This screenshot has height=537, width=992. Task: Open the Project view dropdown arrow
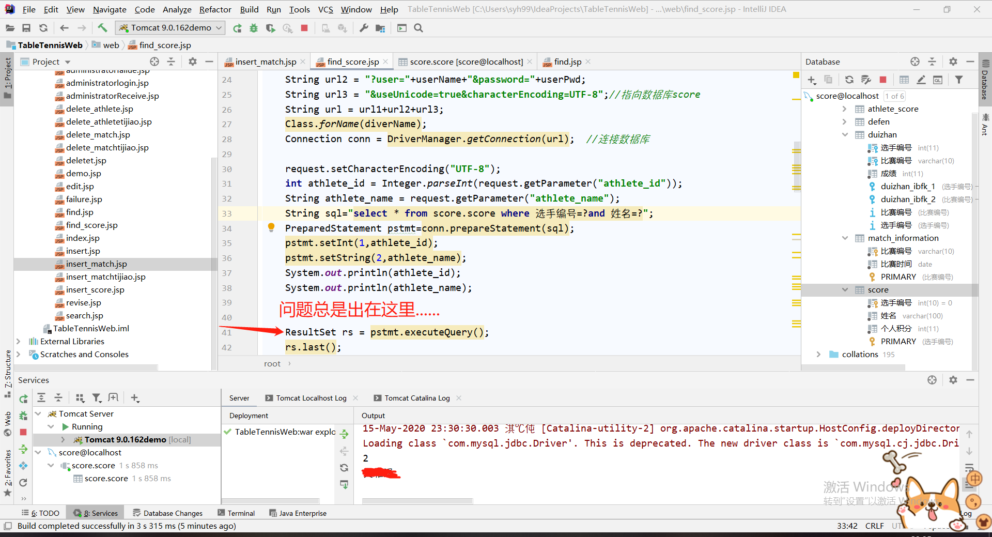point(68,62)
